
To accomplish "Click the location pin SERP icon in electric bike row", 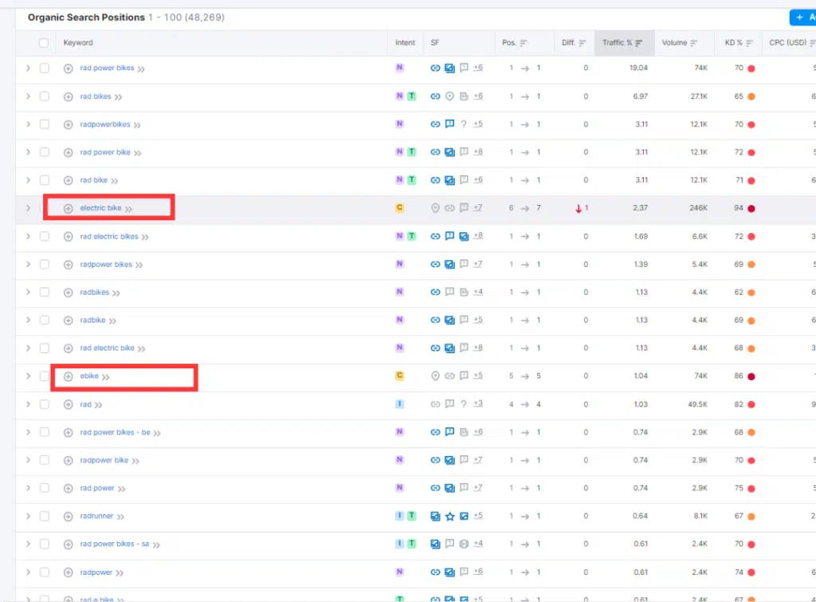I will [436, 208].
